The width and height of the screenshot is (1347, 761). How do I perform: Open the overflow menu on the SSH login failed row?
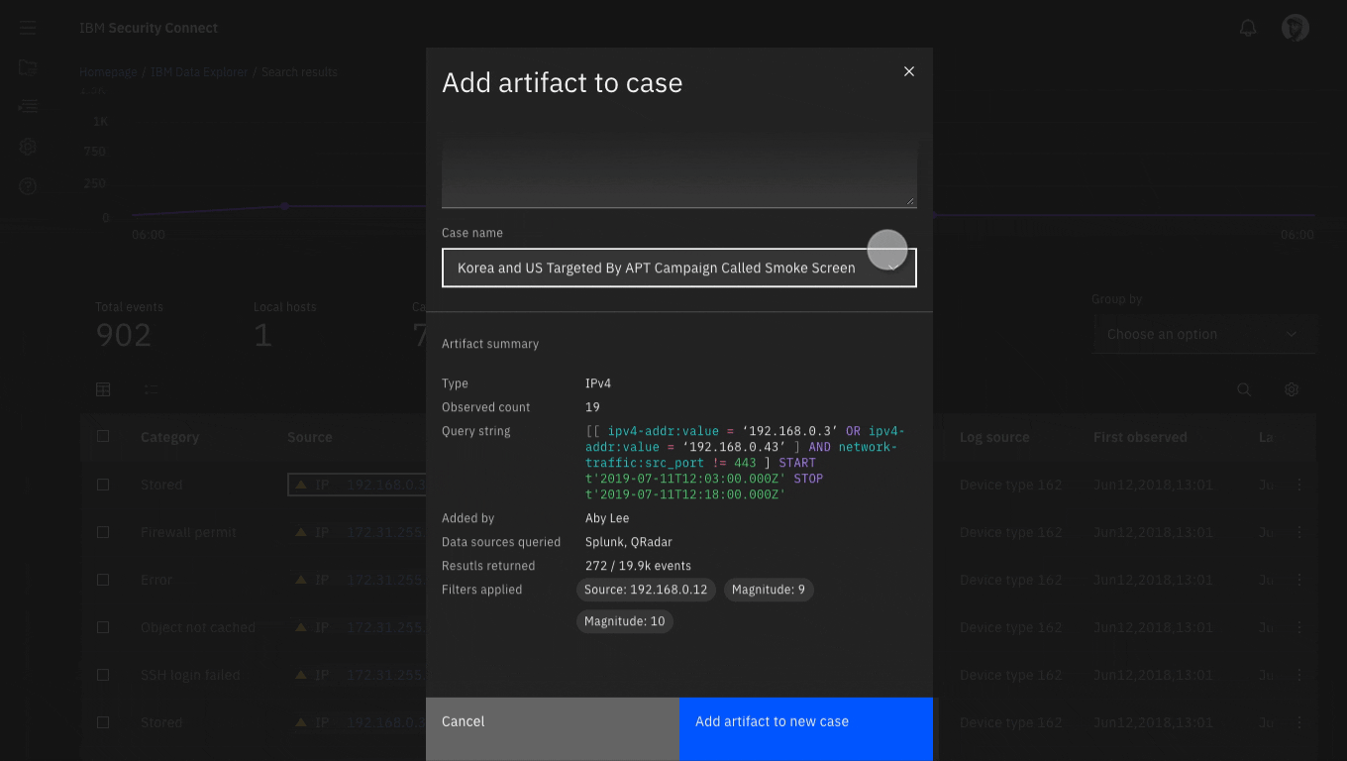click(x=1299, y=675)
